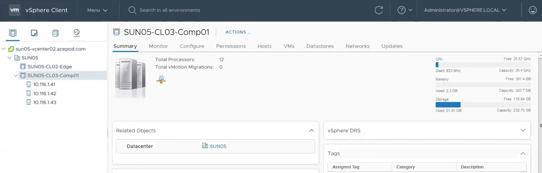Viewport: 542px width, 173px height.
Task: Select host 10.116.1.41 in the tree
Action: pos(44,84)
